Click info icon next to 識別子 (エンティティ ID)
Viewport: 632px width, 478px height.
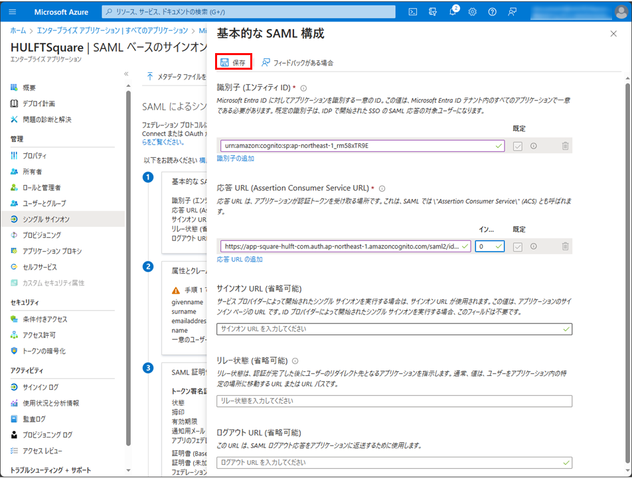(303, 88)
